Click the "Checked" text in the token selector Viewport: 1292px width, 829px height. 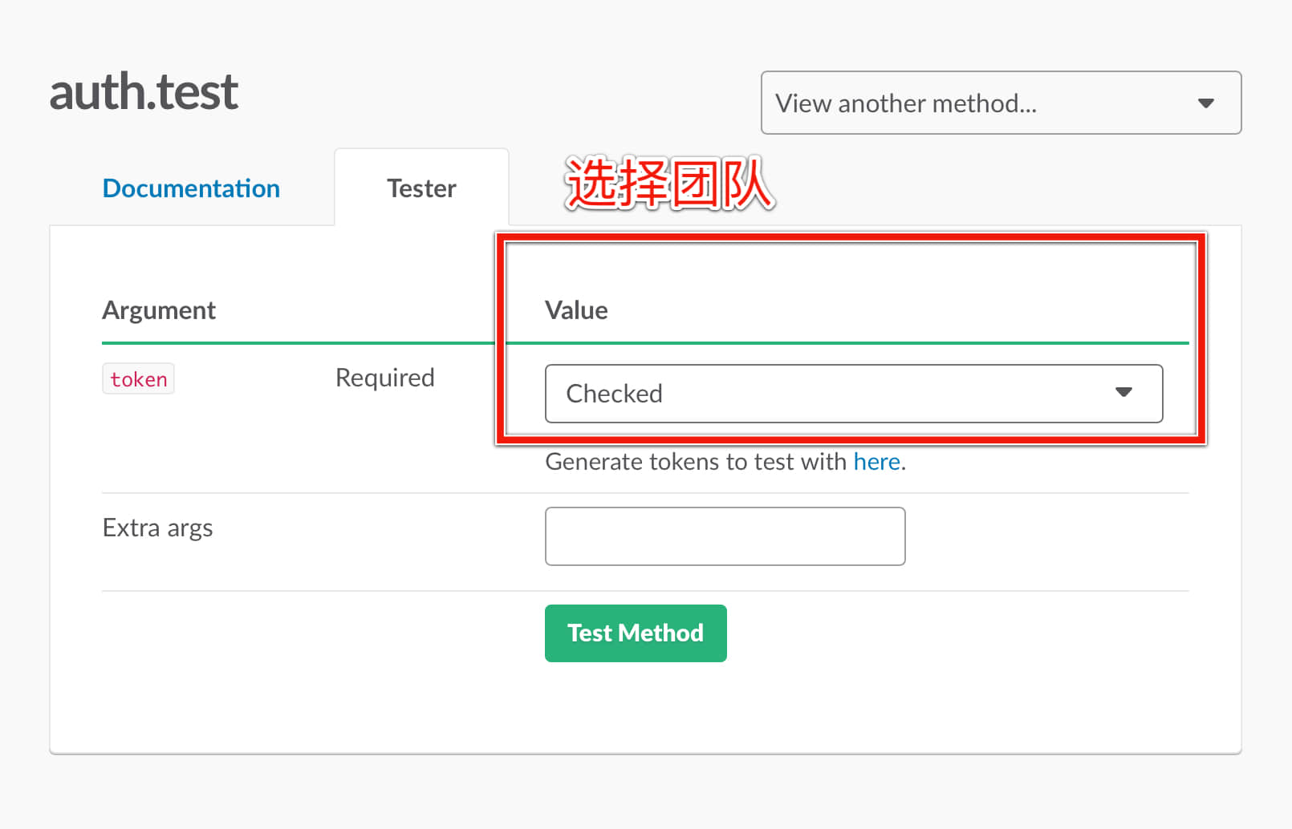click(x=614, y=394)
